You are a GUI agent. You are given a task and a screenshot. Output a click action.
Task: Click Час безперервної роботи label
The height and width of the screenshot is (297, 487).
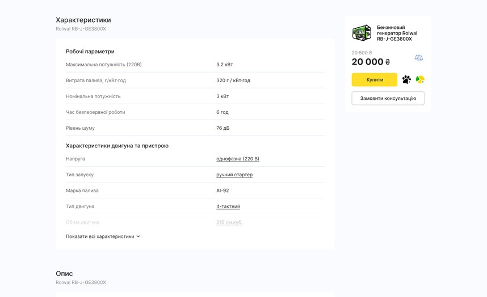click(x=95, y=112)
